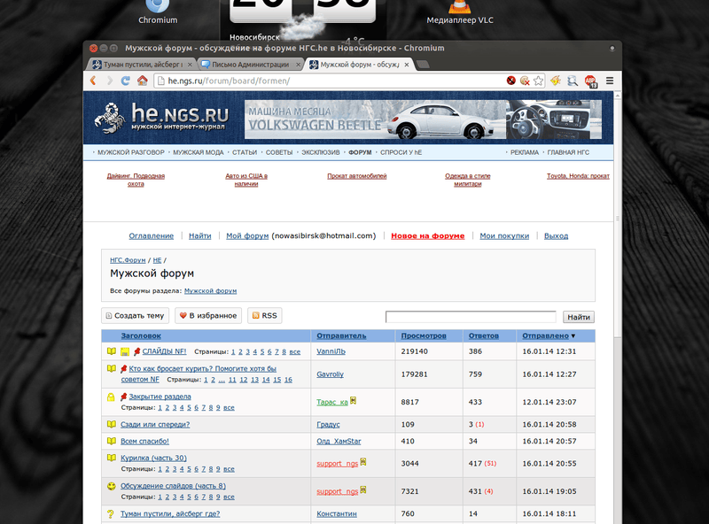
Task: Sort topics by Заголовок column
Action: (x=141, y=335)
